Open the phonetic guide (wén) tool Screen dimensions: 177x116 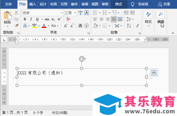point(80,13)
